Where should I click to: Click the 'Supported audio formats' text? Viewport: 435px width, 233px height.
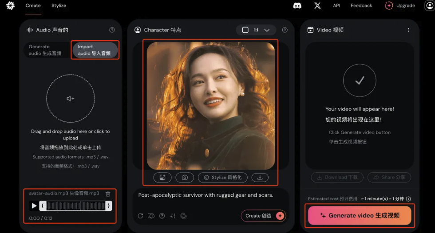71,157
